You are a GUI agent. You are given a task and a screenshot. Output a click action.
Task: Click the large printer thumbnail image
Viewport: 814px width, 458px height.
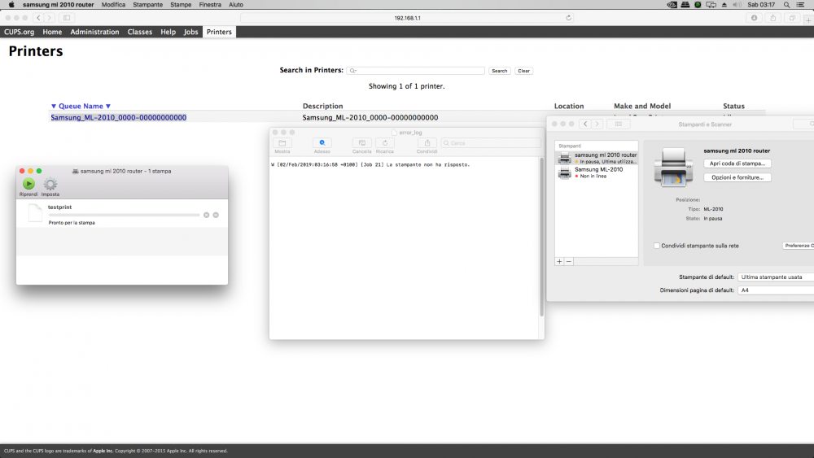point(673,167)
